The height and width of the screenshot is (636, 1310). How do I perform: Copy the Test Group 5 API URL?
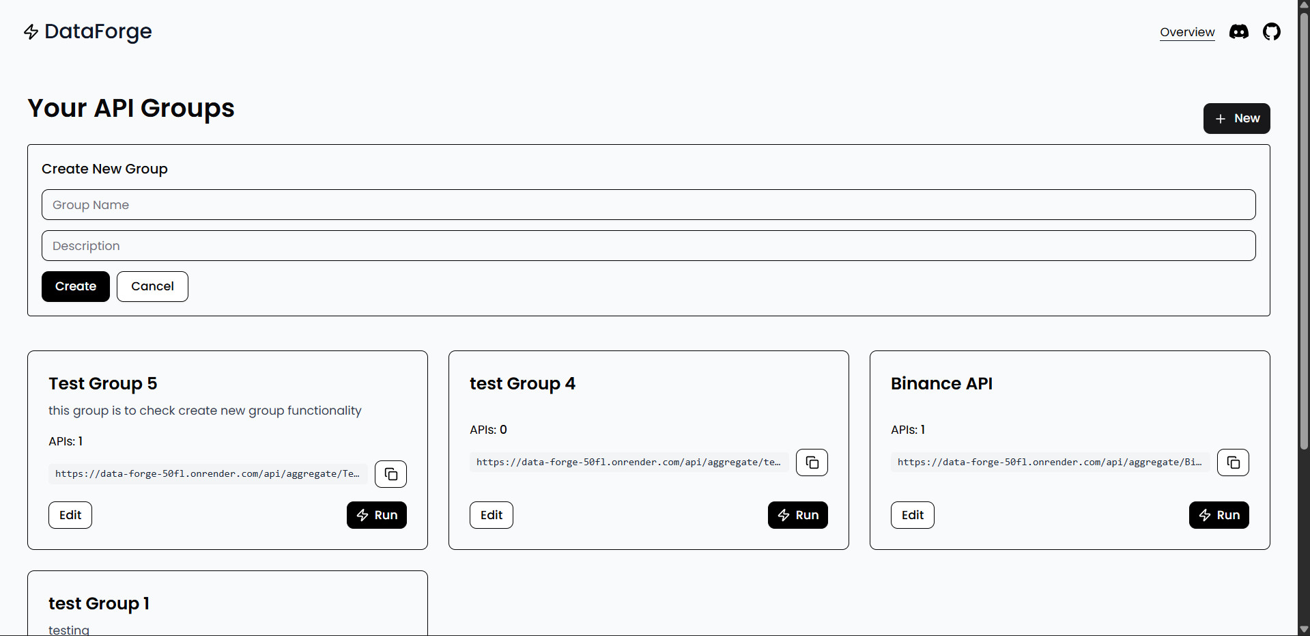click(x=390, y=474)
